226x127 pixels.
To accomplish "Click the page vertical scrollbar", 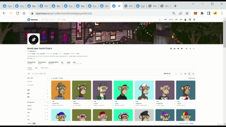I will [225, 34].
